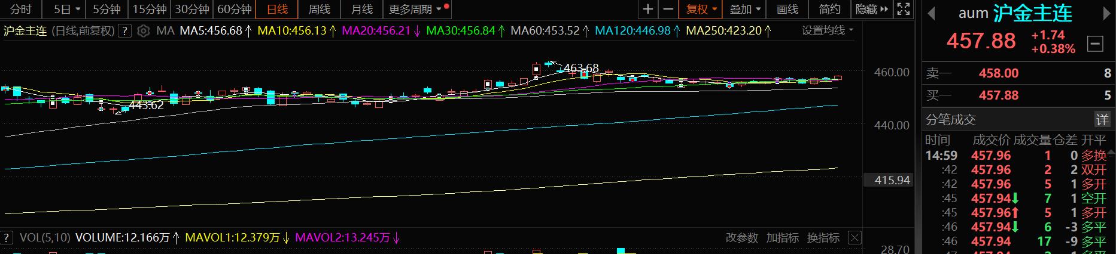Click the +0.38% change percentage
Viewport: 1116px width, 254px height.
click(1053, 49)
